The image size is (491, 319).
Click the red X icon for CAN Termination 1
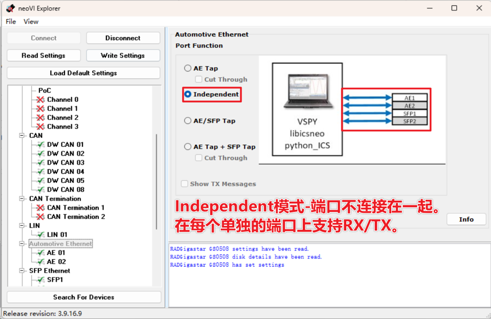pyautogui.click(x=40, y=208)
